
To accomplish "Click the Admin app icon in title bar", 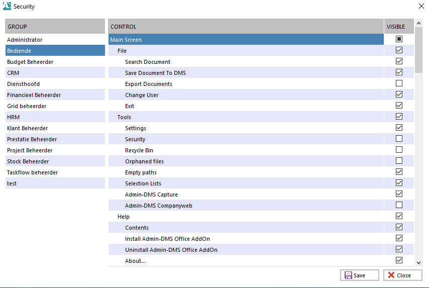I will point(7,7).
